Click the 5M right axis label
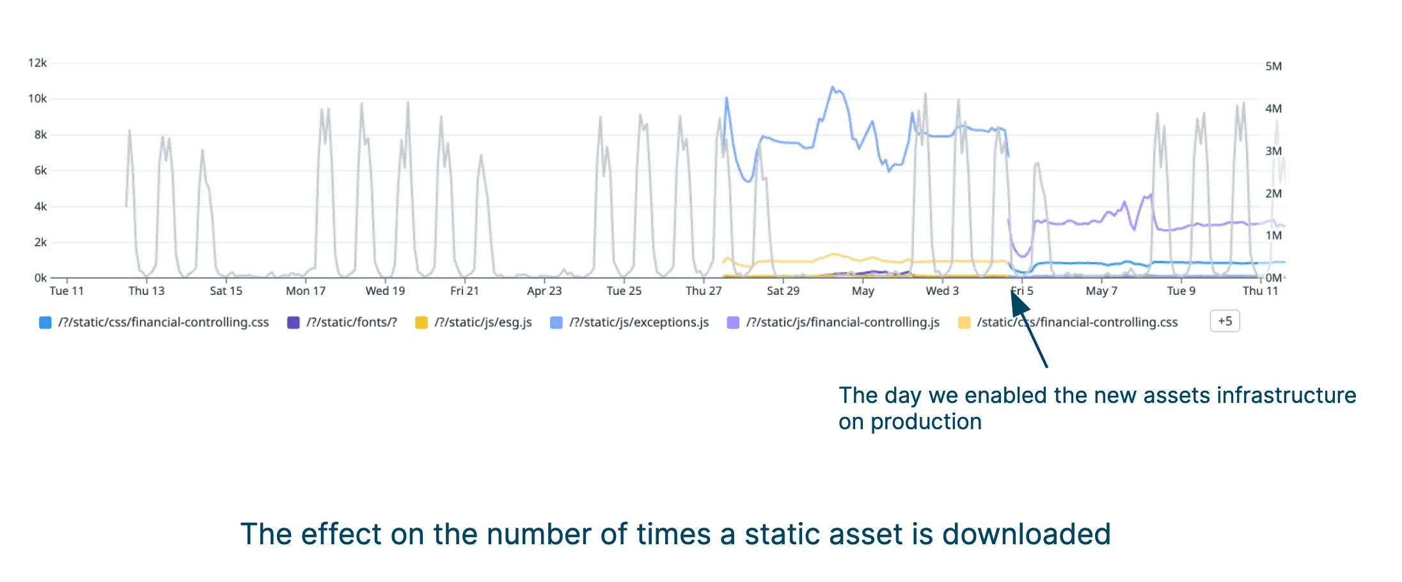This screenshot has height=582, width=1402. [1273, 67]
